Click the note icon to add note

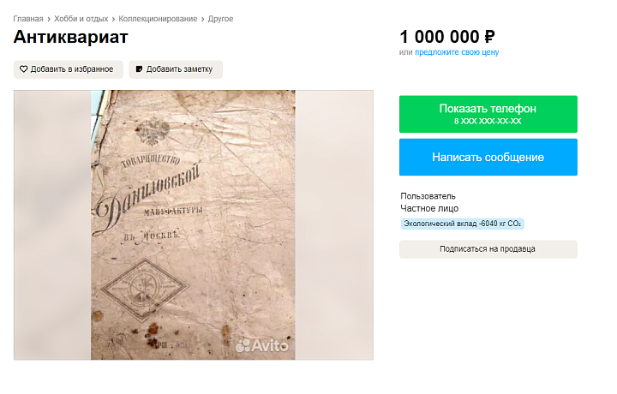point(139,69)
